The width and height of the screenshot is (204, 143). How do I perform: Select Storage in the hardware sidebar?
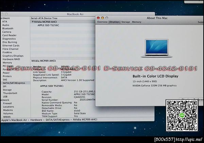pos(7,90)
